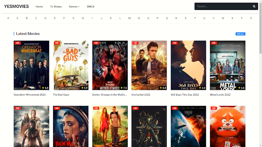Click the YESMOVIES logo
Viewport: 262px width, 147px height.
(16, 7)
